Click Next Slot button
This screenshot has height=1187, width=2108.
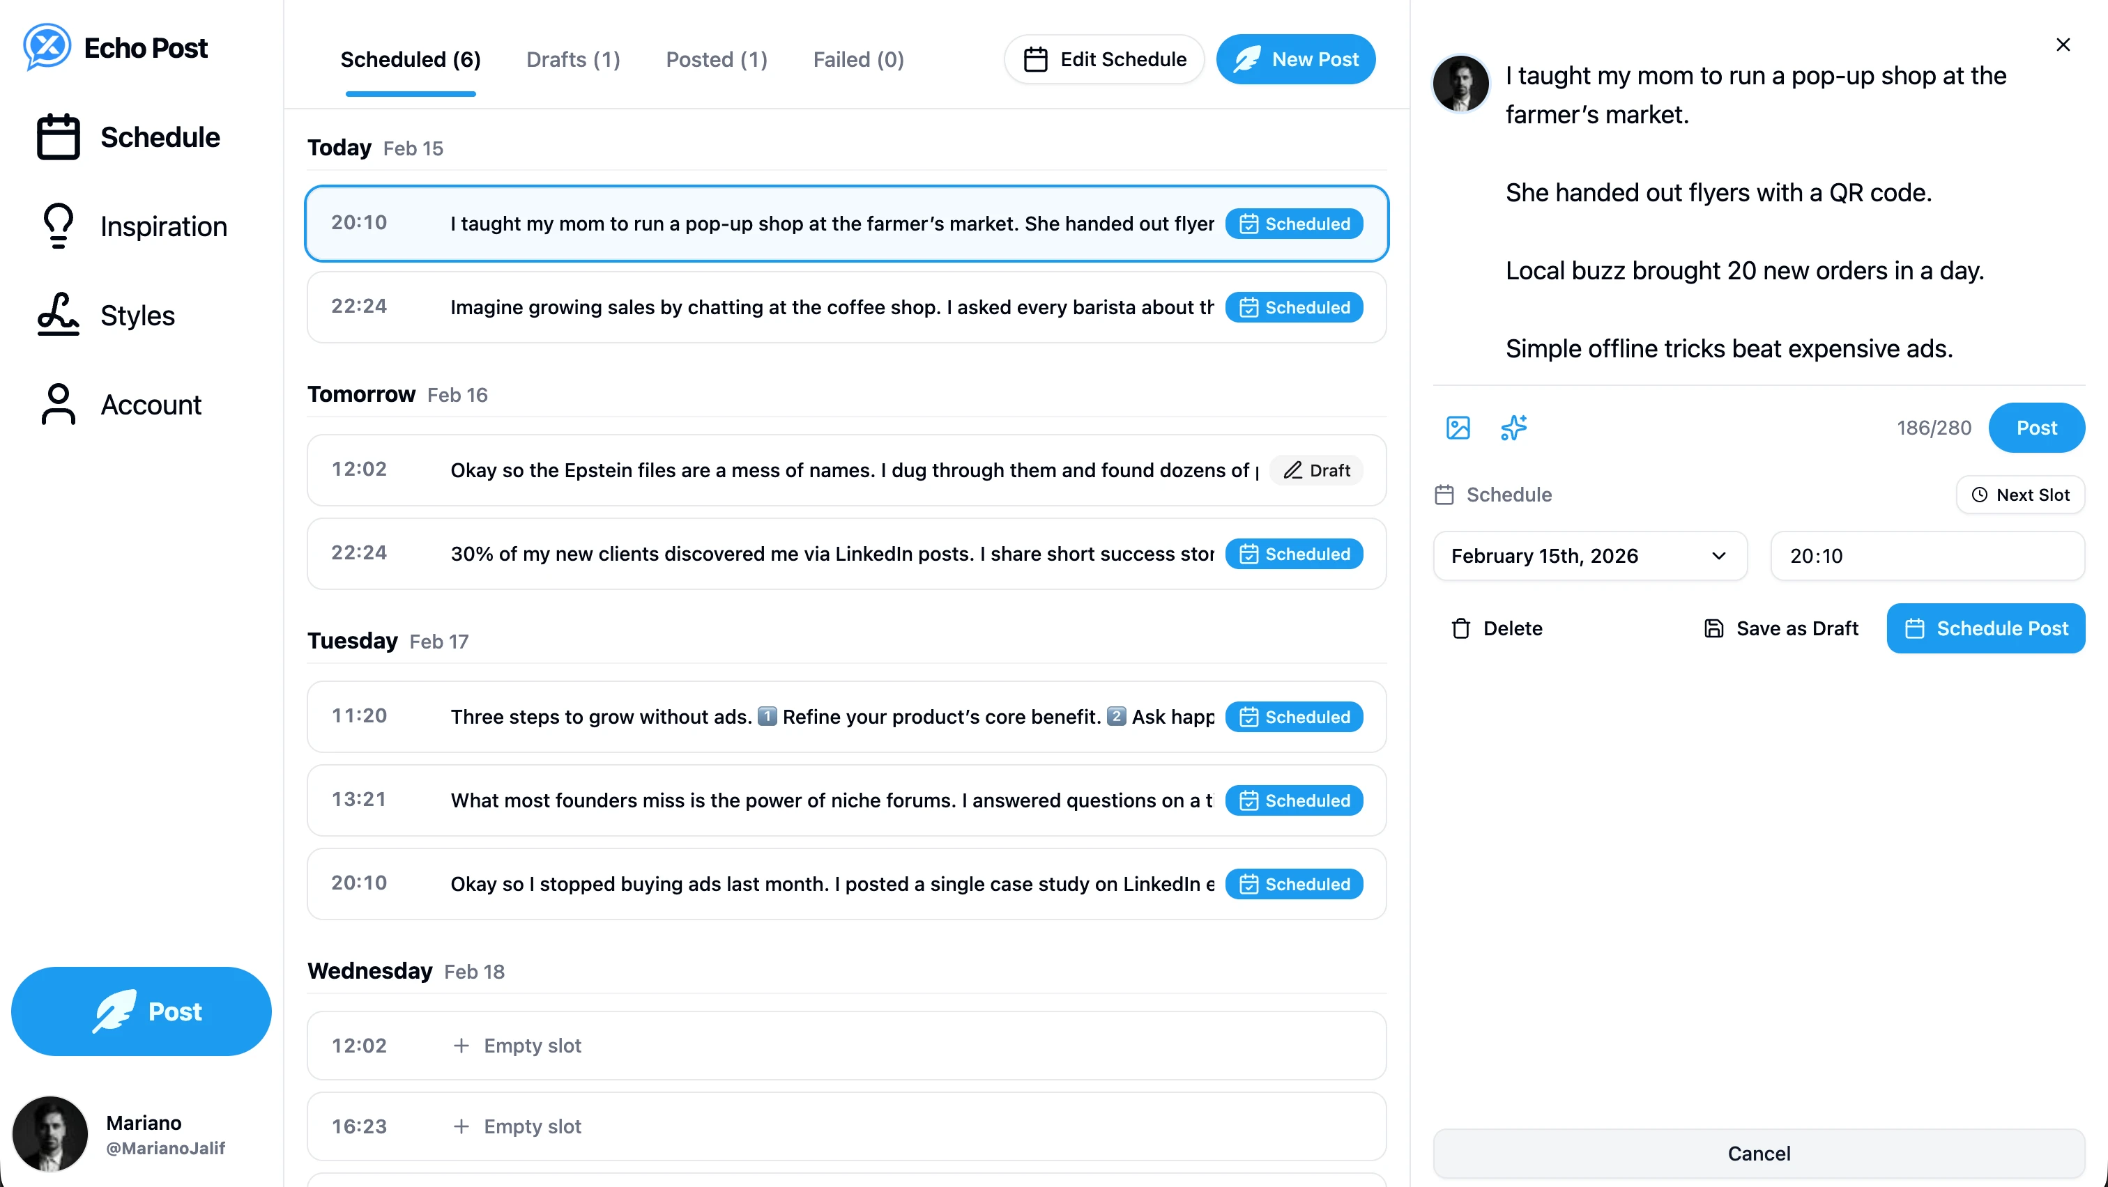tap(2019, 495)
